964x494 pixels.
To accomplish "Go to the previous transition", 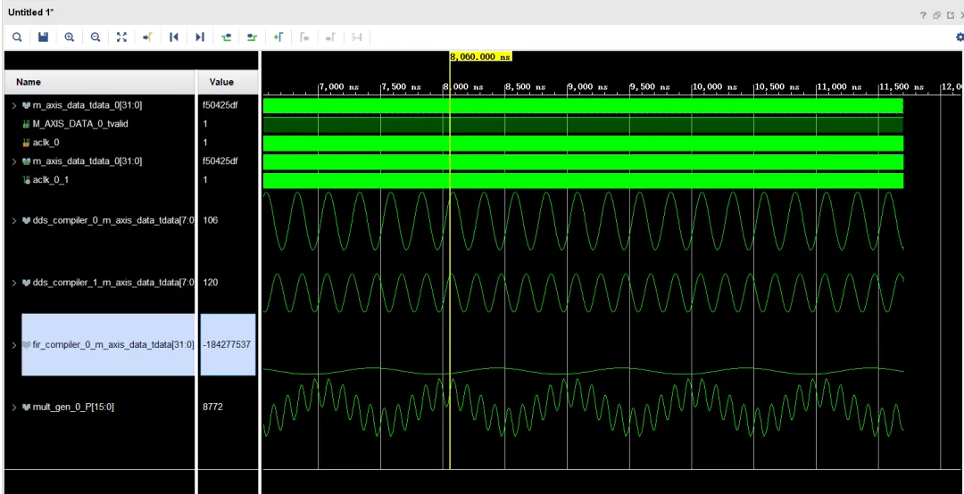I will click(x=226, y=37).
